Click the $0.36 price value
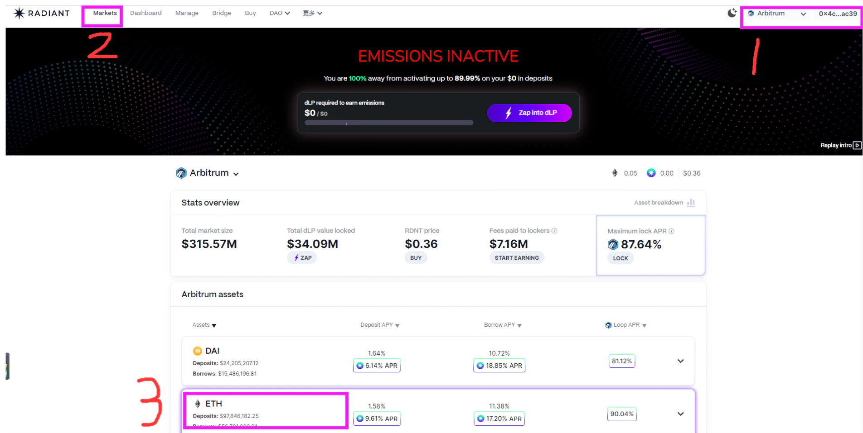The width and height of the screenshot is (863, 433). [692, 173]
